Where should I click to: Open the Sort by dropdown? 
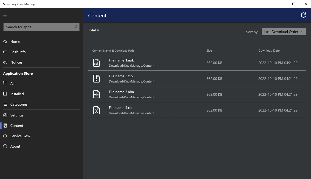[x=284, y=32]
